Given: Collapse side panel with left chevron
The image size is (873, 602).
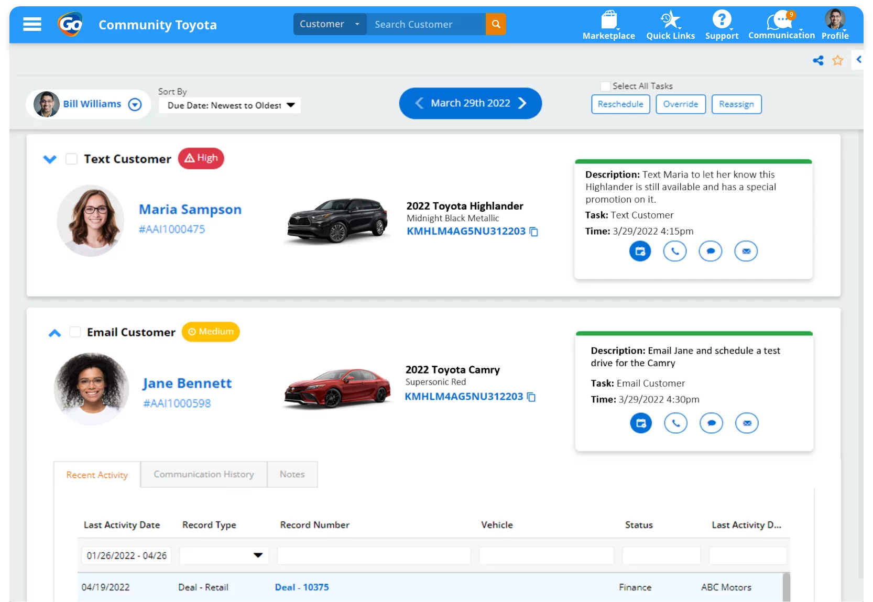Looking at the screenshot, I should tap(858, 60).
